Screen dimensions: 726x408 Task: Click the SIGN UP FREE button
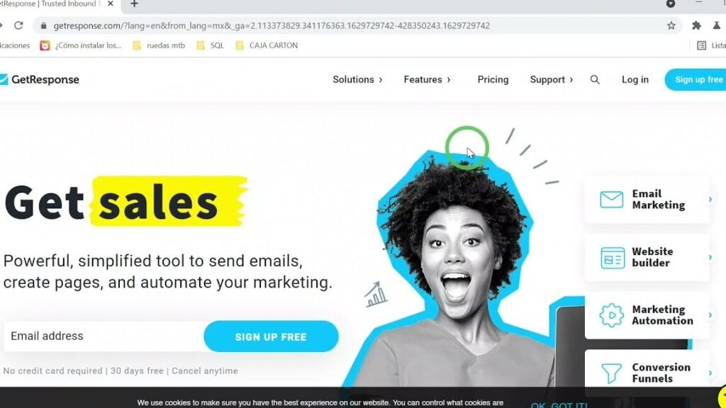click(271, 336)
